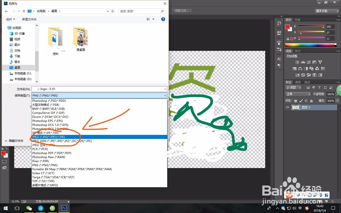Open the Save As dialog help button

tap(163, 19)
